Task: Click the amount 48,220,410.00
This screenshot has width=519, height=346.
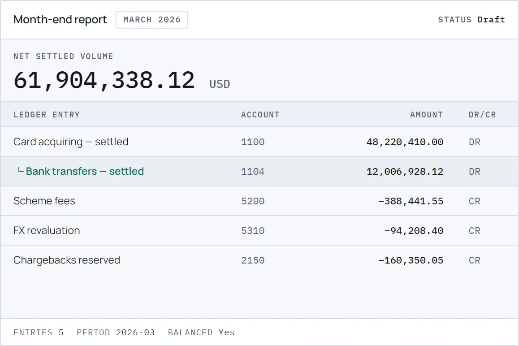Action: (405, 142)
